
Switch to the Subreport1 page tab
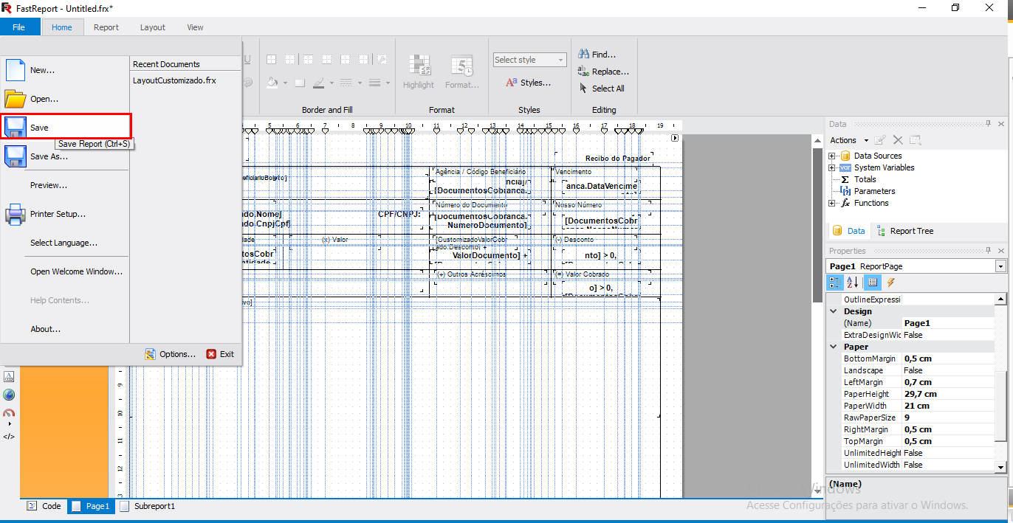pyautogui.click(x=148, y=506)
